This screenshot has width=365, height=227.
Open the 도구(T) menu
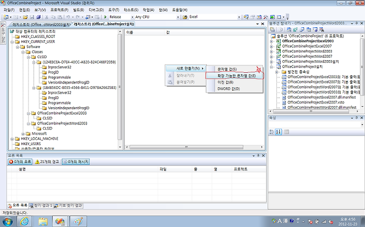(114, 10)
